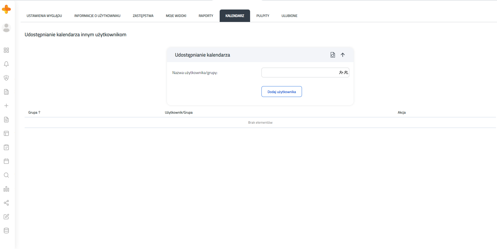Open the layout panel icon in sidebar

pos(6,133)
